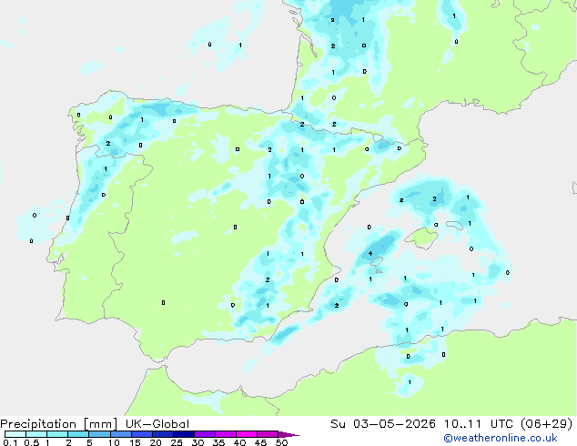577x446 pixels.
Task: Select legend color swatch between 25 and 30
Action: (x=184, y=434)
